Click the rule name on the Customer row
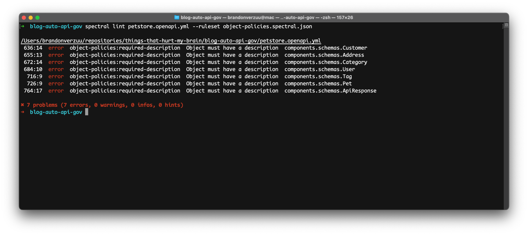528x235 pixels. pyautogui.click(x=125, y=48)
